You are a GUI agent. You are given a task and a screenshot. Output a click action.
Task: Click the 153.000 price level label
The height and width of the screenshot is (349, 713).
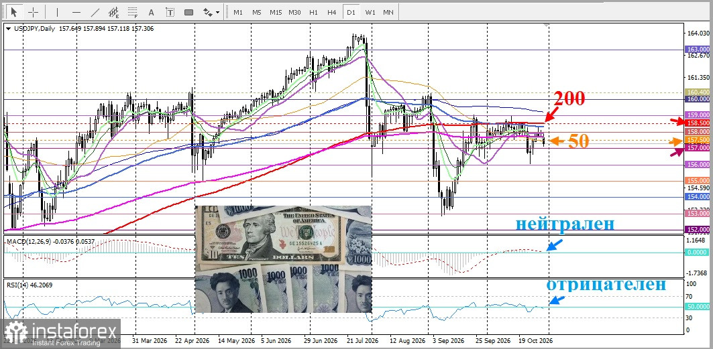pos(698,213)
